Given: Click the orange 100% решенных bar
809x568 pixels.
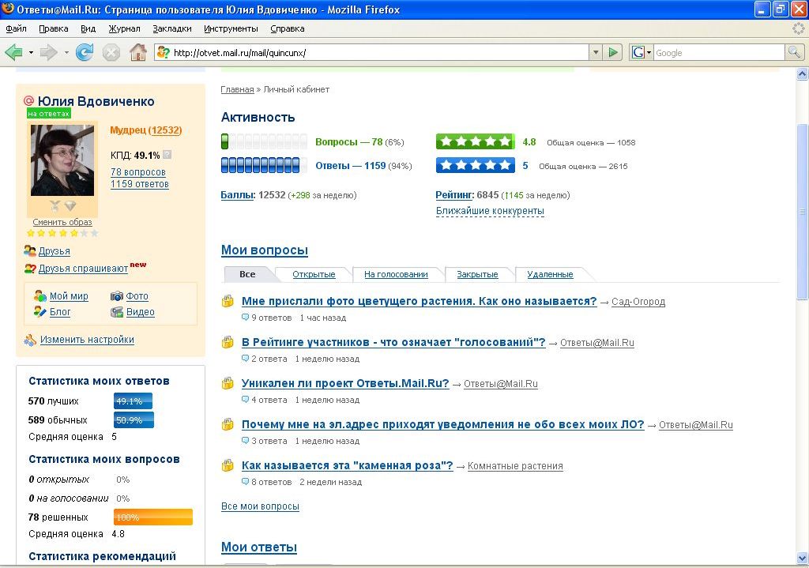Looking at the screenshot, I should tap(153, 517).
